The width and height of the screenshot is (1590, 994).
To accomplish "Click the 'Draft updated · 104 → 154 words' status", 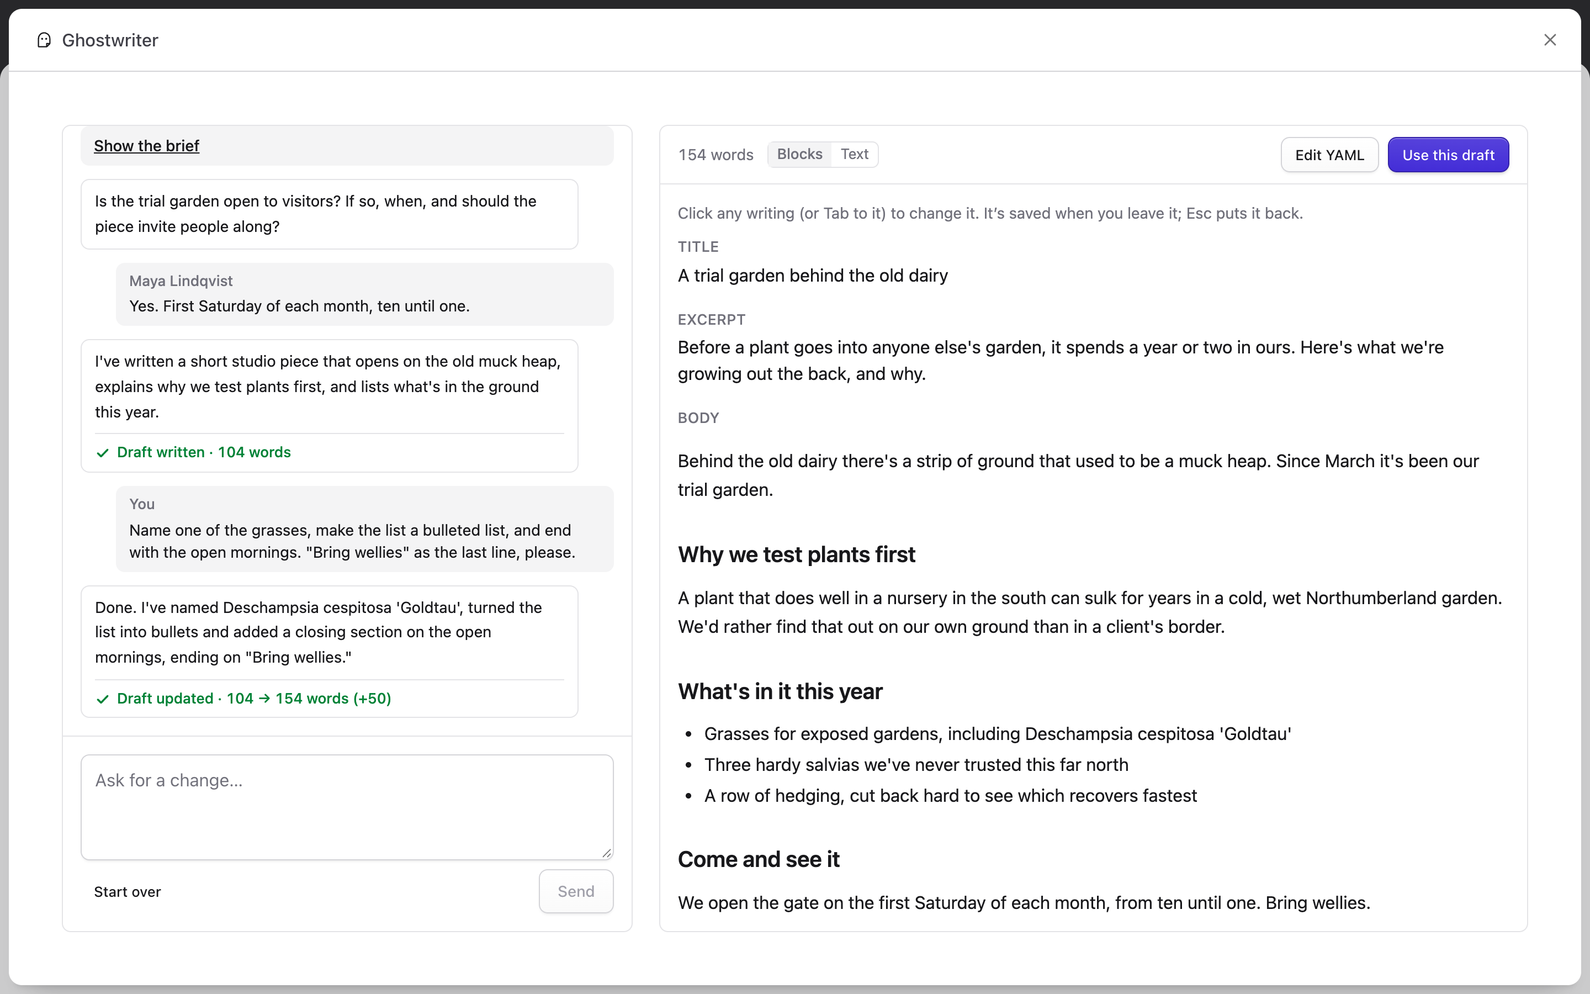I will pyautogui.click(x=253, y=698).
